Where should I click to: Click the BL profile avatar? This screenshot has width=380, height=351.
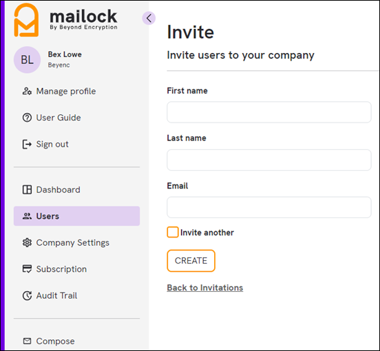(x=27, y=60)
